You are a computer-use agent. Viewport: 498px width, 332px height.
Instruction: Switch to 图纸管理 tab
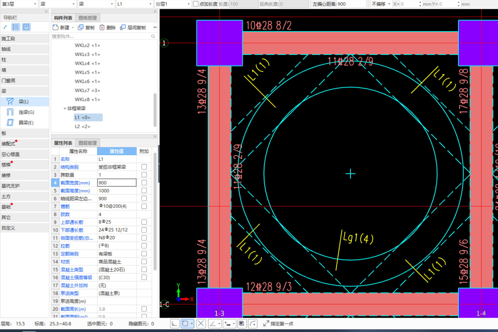coord(88,18)
